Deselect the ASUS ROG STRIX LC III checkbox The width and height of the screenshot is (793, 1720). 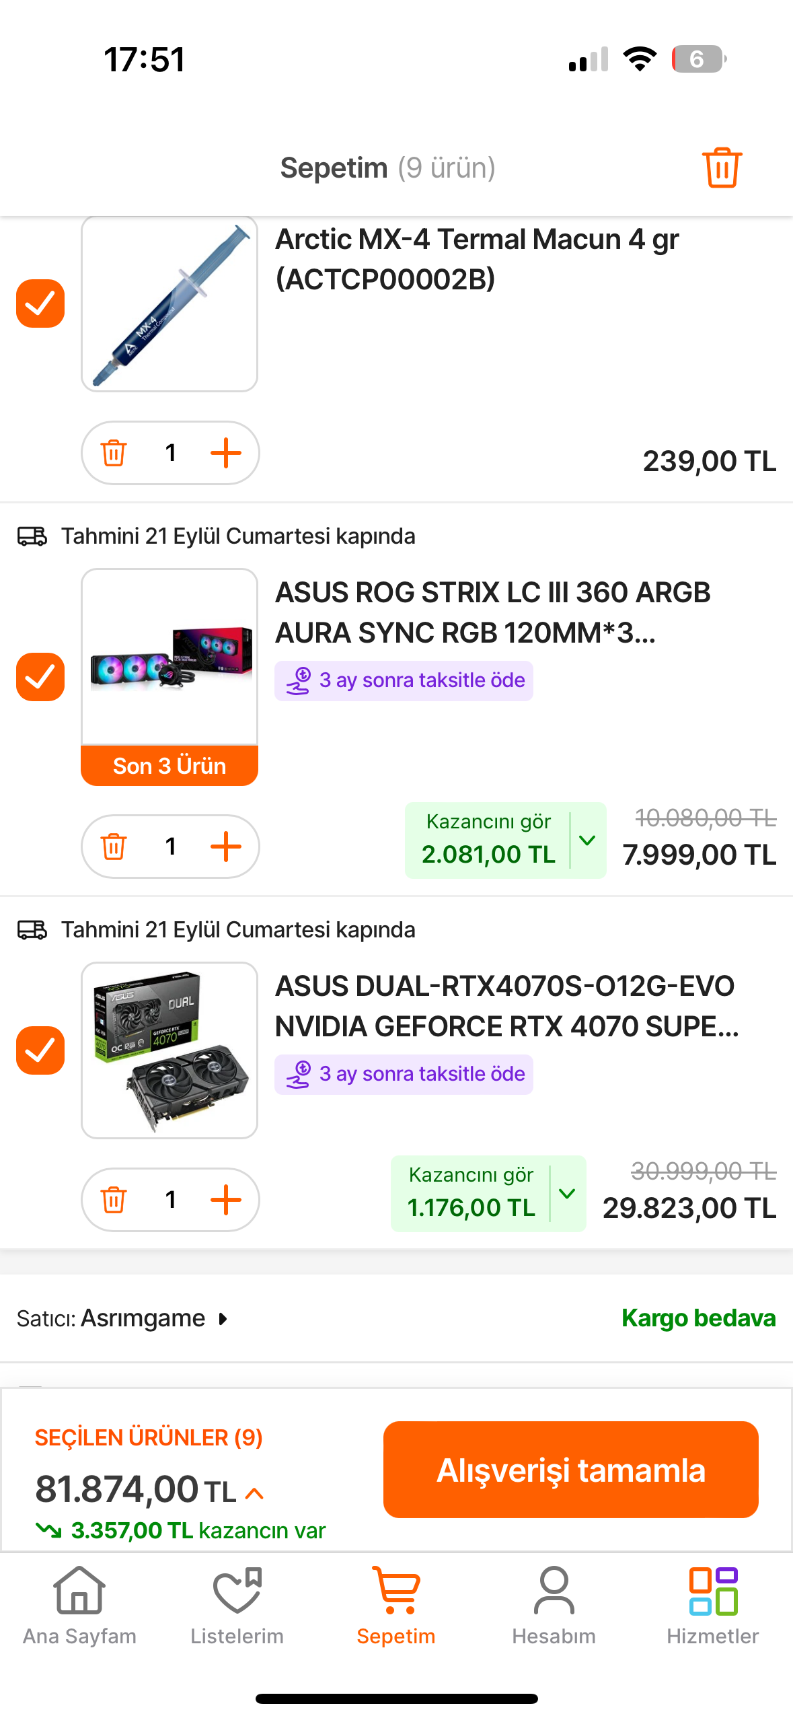pos(40,677)
